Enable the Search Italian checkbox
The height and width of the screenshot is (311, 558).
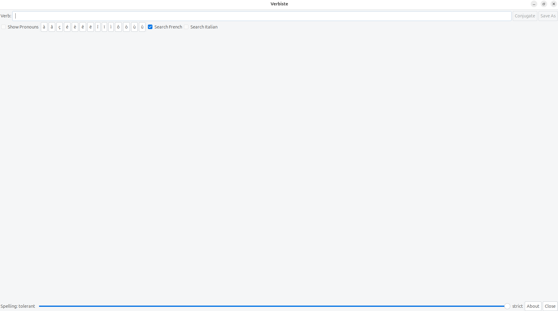click(186, 27)
